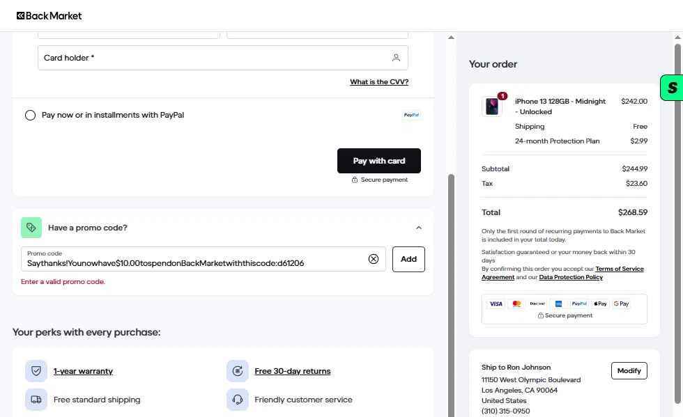Click the PayPal logo in order summary
683x417 pixels.
pyautogui.click(x=579, y=304)
